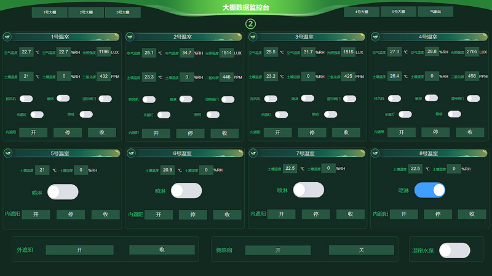Viewport: 492px width, 276px height.
Task: Click the circled number 2 indicator
Action: point(250,24)
